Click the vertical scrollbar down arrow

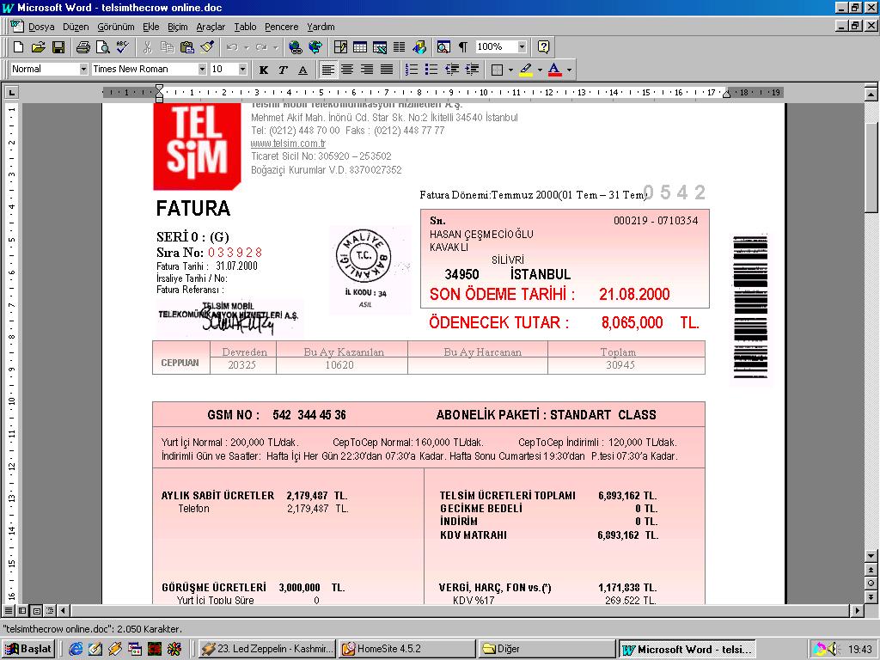(x=871, y=597)
